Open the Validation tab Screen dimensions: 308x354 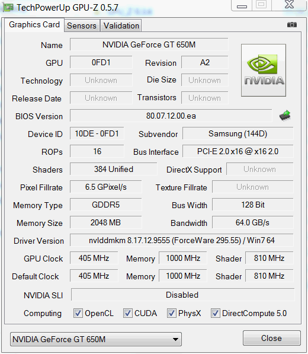click(x=121, y=25)
